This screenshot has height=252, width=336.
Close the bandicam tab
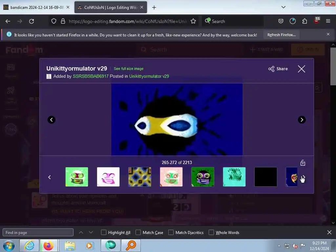click(68, 7)
